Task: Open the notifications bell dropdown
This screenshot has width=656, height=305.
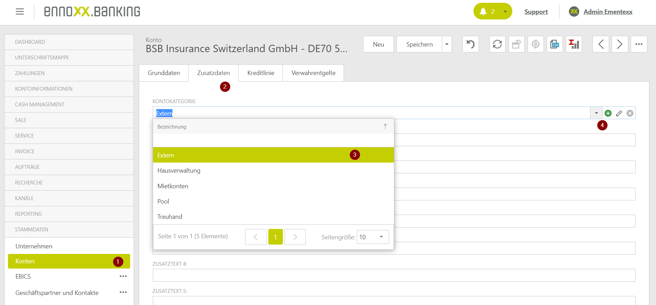Action: coord(493,11)
